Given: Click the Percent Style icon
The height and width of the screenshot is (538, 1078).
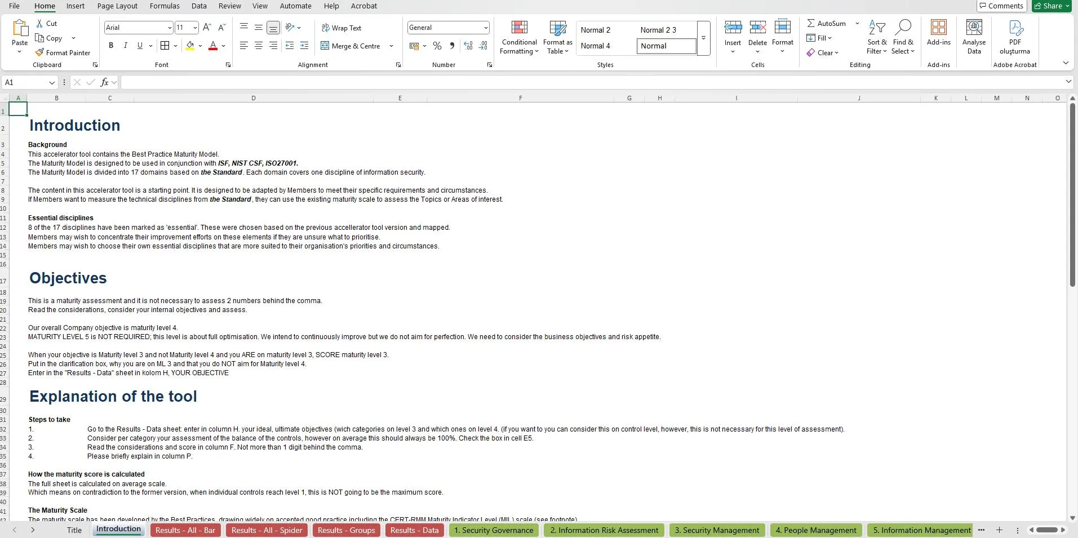Looking at the screenshot, I should click(437, 46).
